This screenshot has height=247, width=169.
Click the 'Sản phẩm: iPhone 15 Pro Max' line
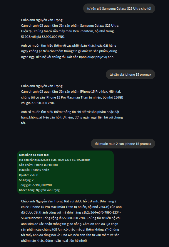[x=39, y=165]
